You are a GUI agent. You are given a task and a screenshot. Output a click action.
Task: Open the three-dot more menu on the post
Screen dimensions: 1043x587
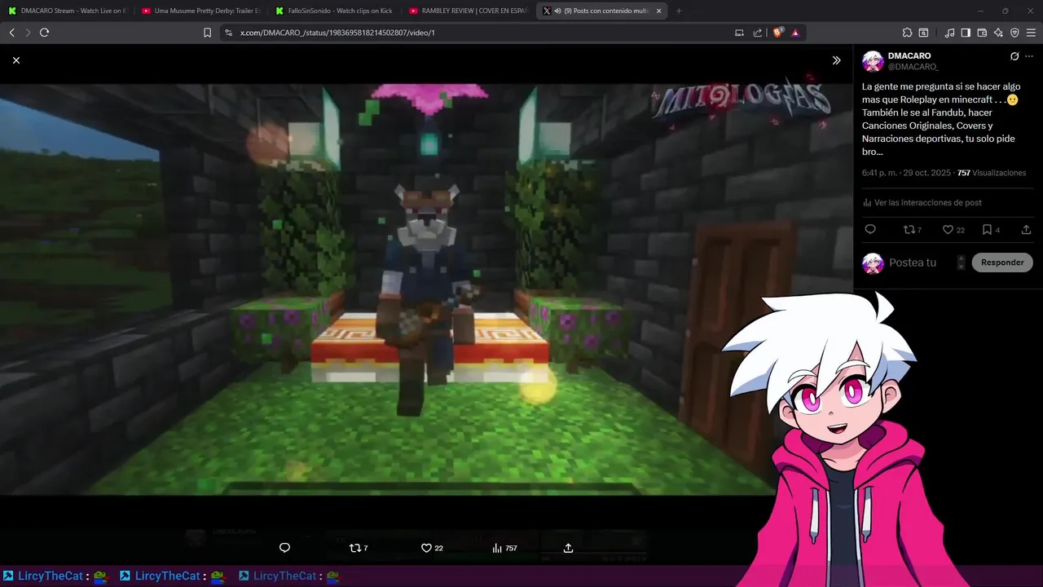(x=1029, y=56)
